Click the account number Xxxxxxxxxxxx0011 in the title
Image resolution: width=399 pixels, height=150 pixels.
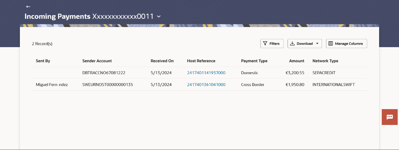tap(123, 16)
